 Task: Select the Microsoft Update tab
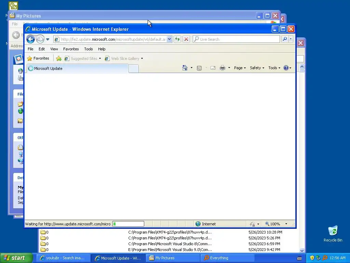[x=78, y=68]
